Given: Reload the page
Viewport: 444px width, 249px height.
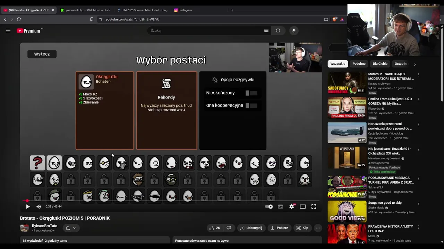Looking at the screenshot, I should point(19,19).
